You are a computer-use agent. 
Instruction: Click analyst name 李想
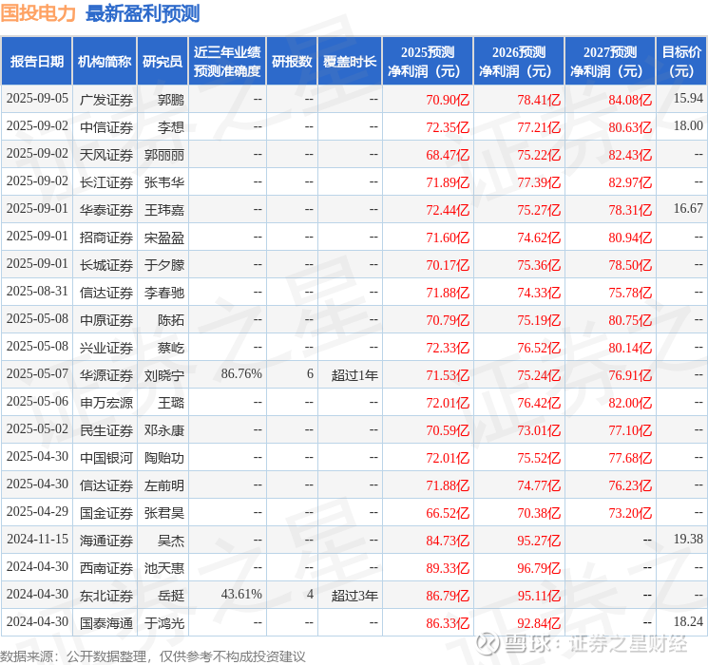click(x=171, y=127)
